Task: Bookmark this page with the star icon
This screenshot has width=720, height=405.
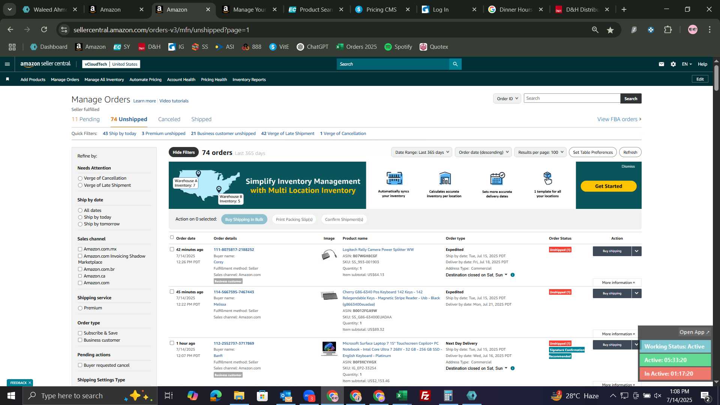Action: (610, 30)
